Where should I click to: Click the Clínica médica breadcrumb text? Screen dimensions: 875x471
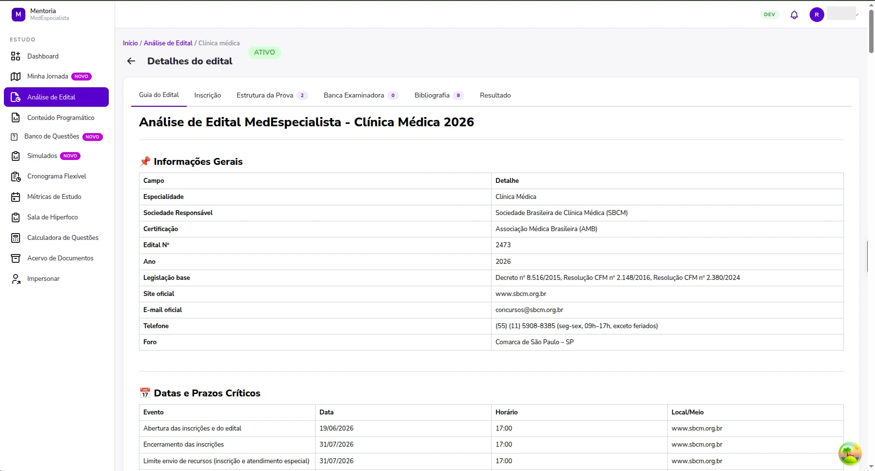(x=219, y=43)
